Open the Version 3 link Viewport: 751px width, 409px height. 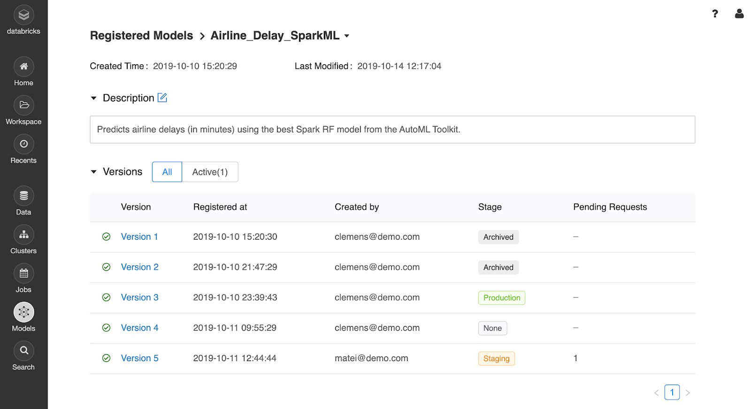139,297
